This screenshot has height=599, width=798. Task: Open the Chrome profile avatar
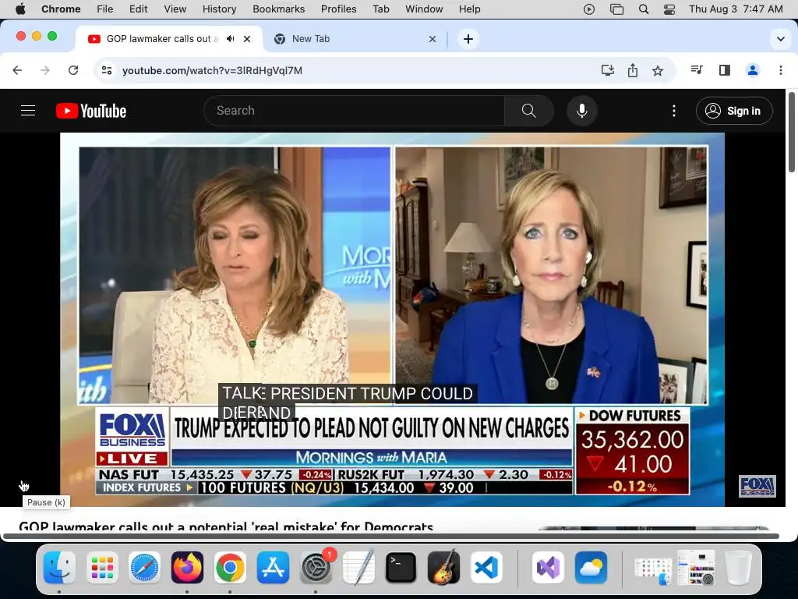coord(753,70)
